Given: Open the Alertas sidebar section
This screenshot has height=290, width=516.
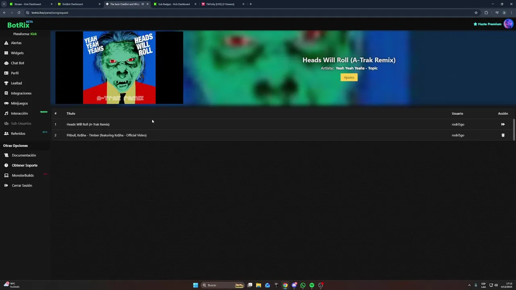Looking at the screenshot, I should pos(13,43).
